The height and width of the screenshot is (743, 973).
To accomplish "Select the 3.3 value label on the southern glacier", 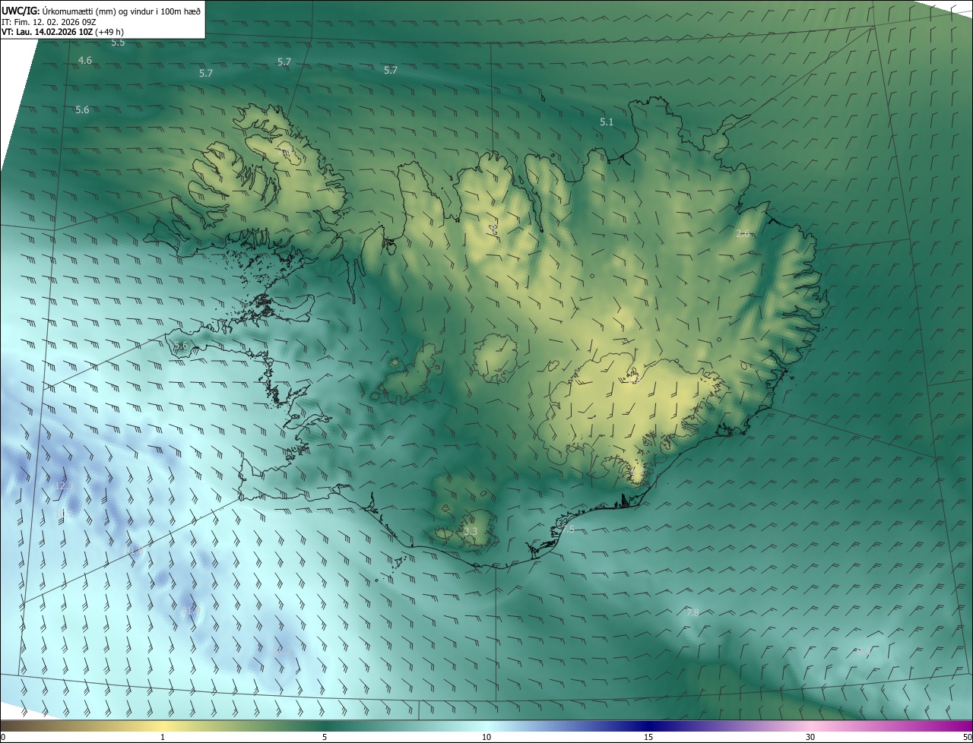I will [x=470, y=531].
